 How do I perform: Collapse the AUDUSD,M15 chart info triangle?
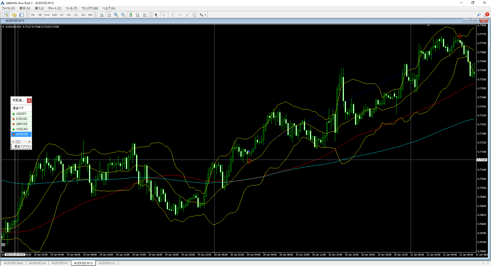(3, 27)
